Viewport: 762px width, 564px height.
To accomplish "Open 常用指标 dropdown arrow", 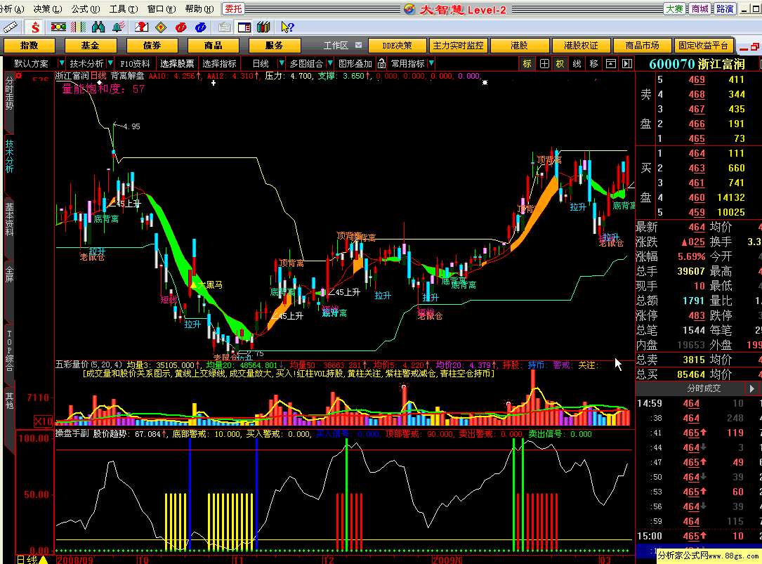I will click(431, 63).
